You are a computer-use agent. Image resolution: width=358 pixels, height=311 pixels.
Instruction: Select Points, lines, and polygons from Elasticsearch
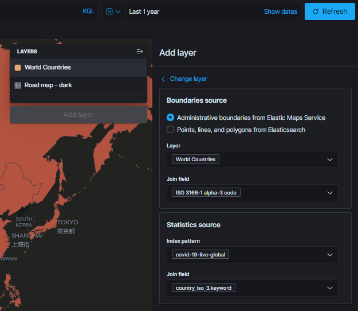tap(170, 130)
